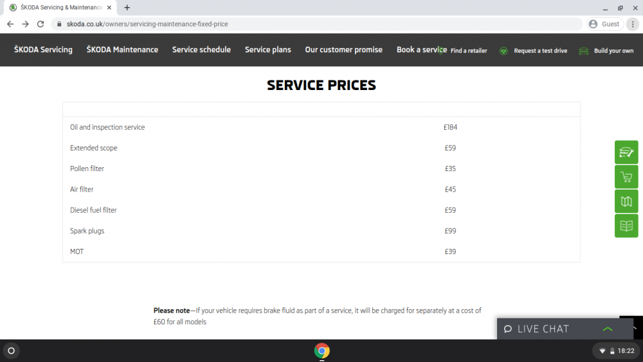Screen dimensions: 643x362
Task: Click the address bar URL field
Action: coord(316,24)
